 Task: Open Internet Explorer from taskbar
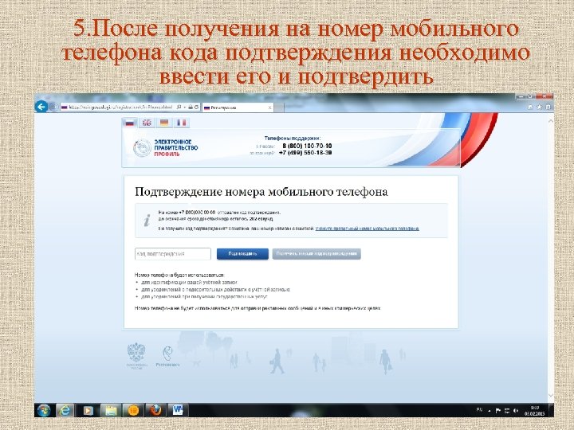[x=65, y=410]
